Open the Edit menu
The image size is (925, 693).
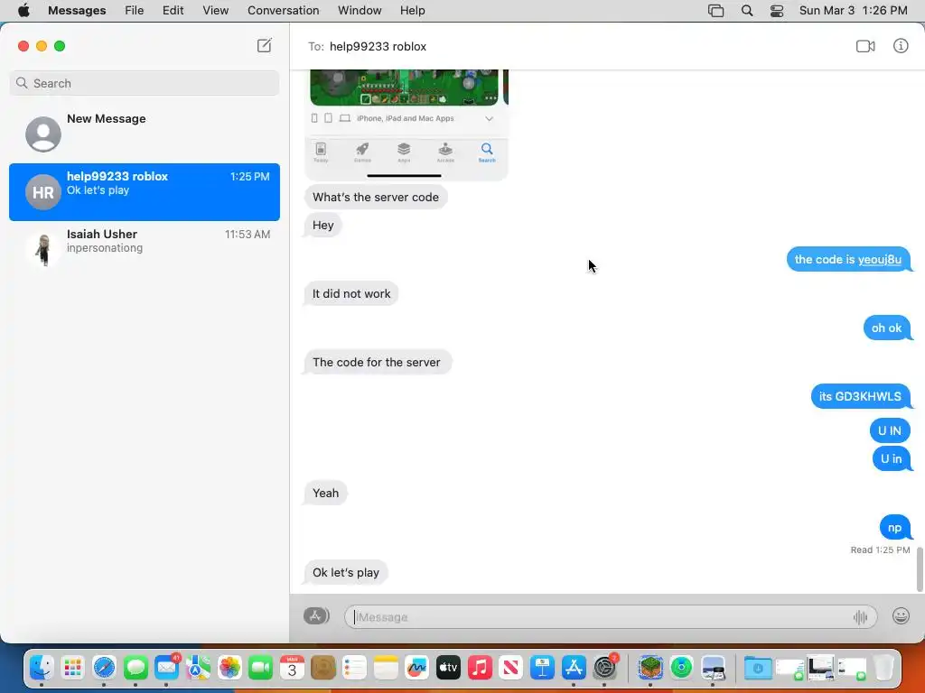[173, 11]
